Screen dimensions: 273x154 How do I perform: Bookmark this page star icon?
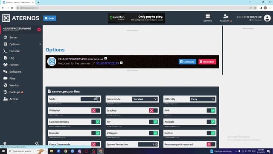pos(255,8)
